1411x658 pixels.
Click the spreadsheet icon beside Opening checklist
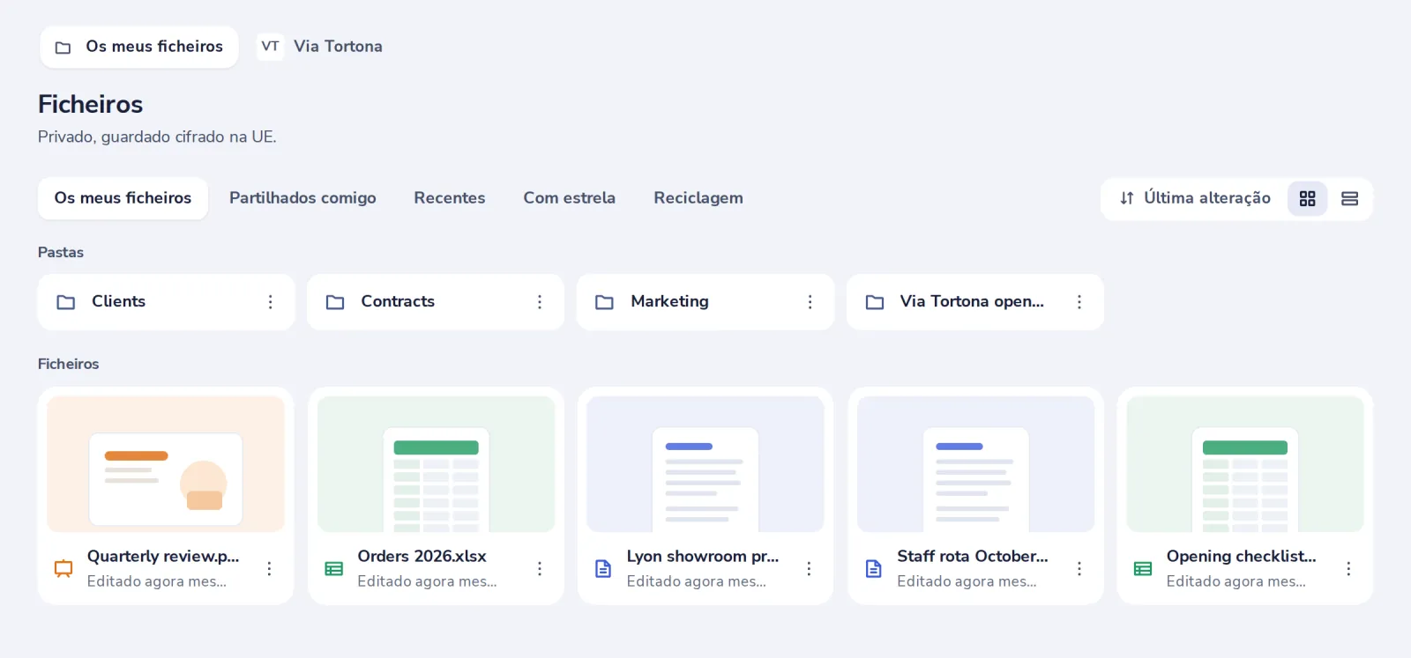(x=1143, y=569)
